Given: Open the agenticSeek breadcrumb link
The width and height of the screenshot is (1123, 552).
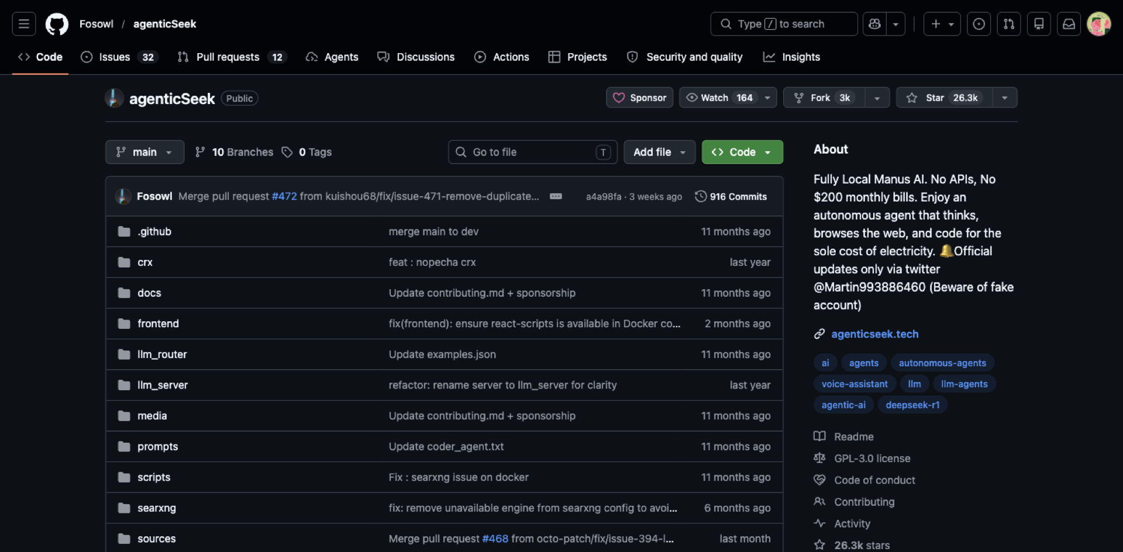Looking at the screenshot, I should pyautogui.click(x=165, y=24).
